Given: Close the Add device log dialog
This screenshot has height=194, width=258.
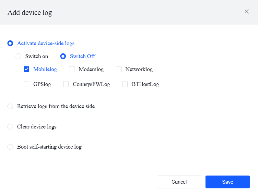Looking at the screenshot, I should 247,12.
